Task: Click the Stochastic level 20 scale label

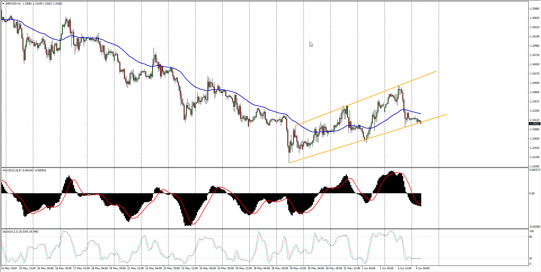Action: tap(531, 258)
